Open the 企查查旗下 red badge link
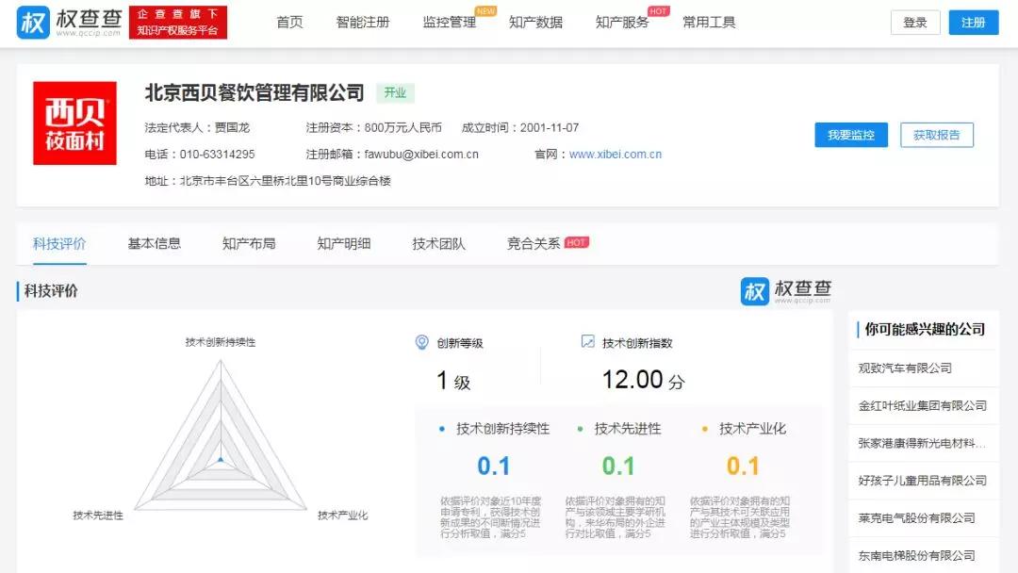 click(179, 22)
